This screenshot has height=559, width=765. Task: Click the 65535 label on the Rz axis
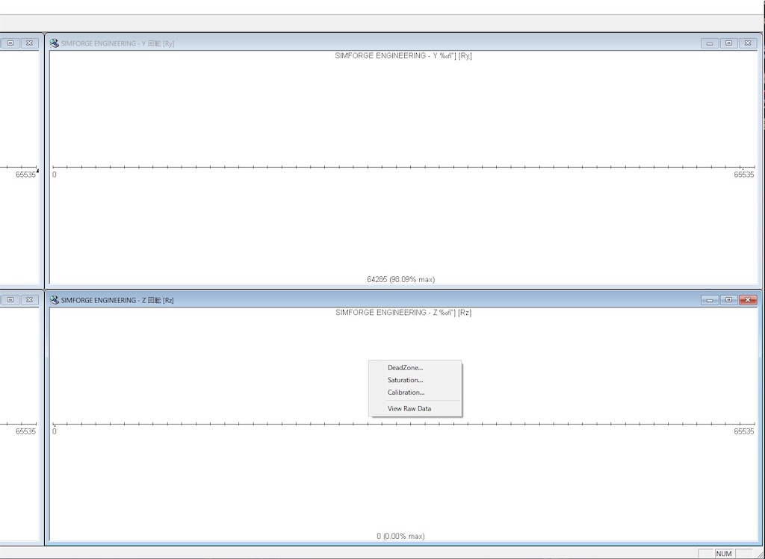click(744, 431)
